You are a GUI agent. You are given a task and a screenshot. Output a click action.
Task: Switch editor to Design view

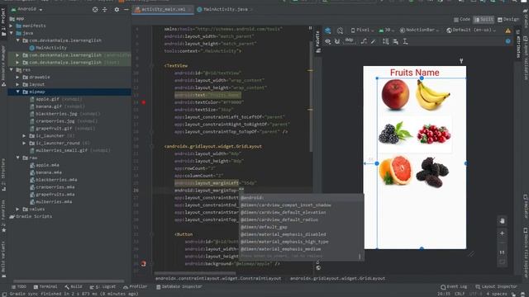click(x=508, y=20)
